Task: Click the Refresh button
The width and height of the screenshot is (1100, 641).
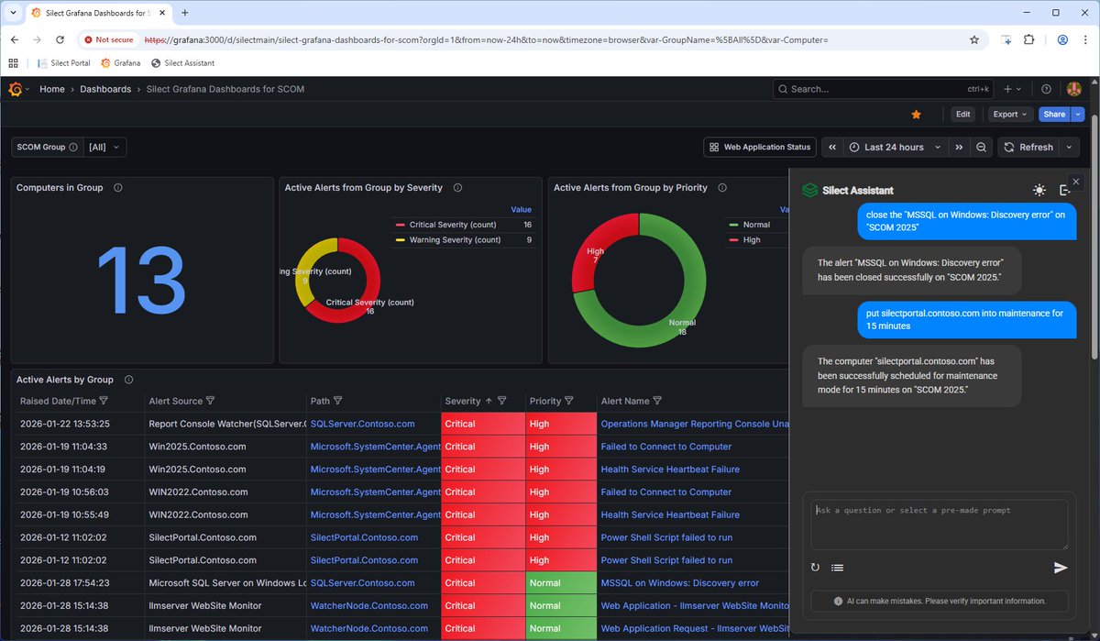Action: (x=1028, y=147)
